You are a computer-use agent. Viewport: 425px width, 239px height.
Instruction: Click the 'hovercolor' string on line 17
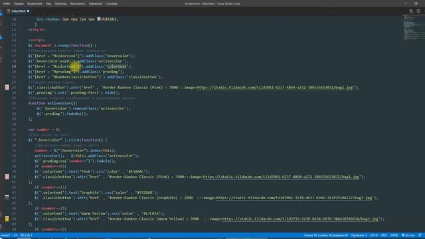(x=118, y=56)
